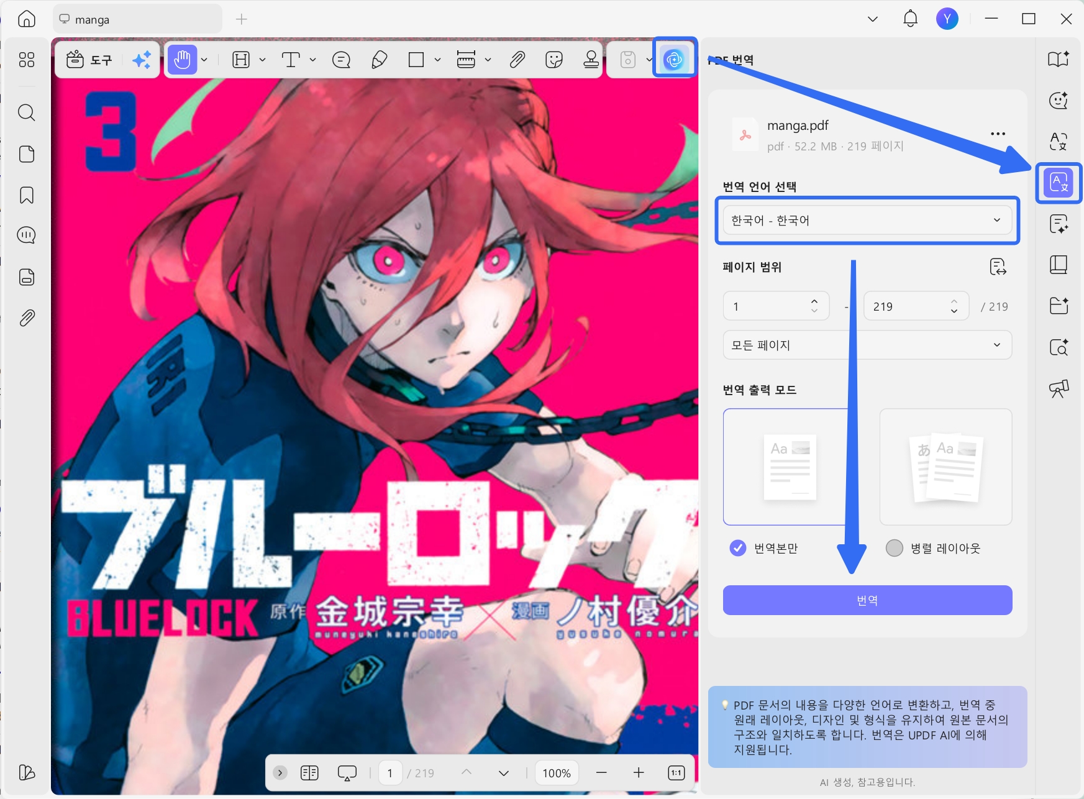Expand the highlight tool dropdown arrow
Viewport: 1084px width, 799px height.
[262, 60]
